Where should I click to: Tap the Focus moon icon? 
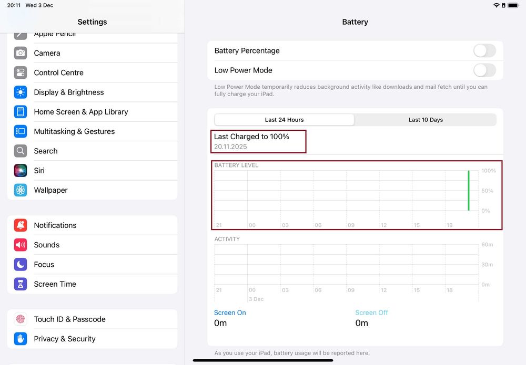tap(21, 265)
